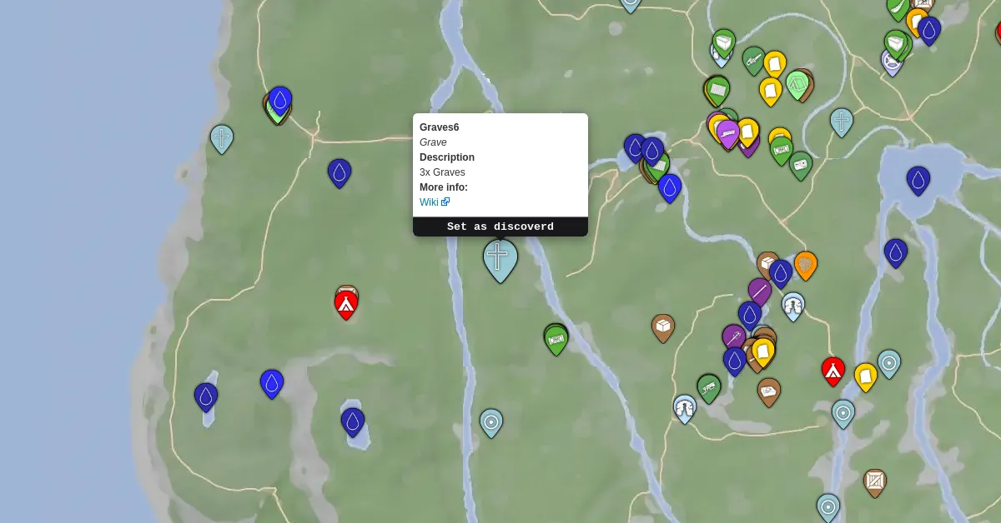1001x523 pixels.
Task: Select the water marker just south of the large lake
Action: [x=895, y=253]
